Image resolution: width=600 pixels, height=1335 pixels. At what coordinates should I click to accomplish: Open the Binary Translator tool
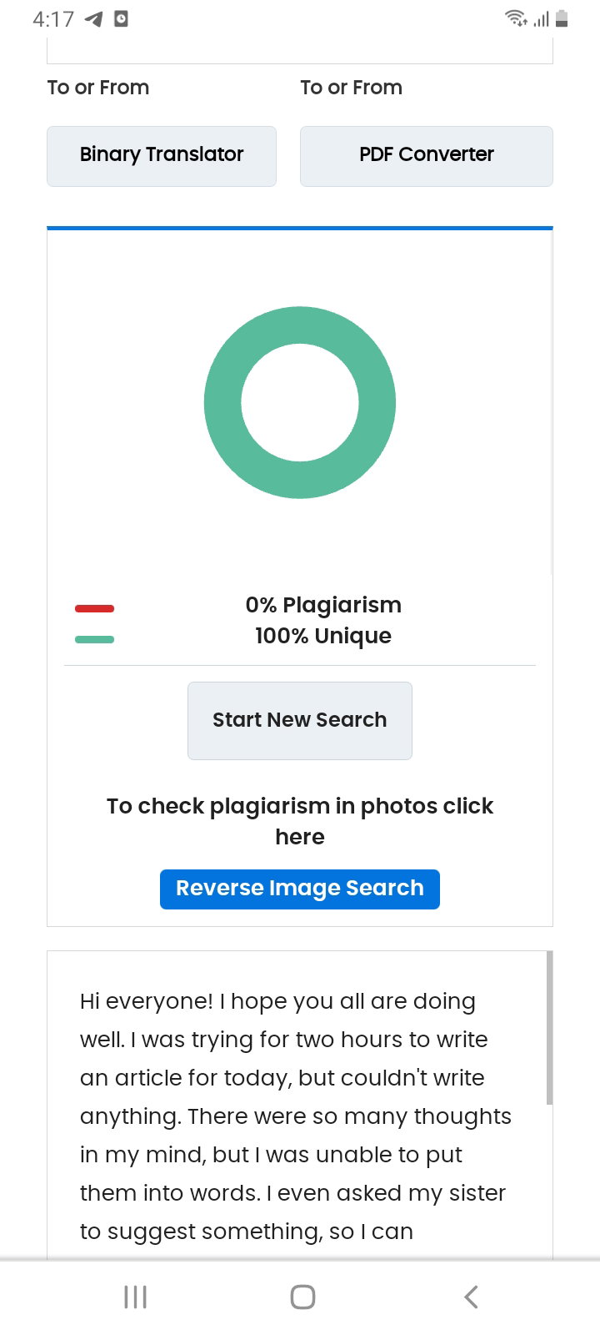162,156
